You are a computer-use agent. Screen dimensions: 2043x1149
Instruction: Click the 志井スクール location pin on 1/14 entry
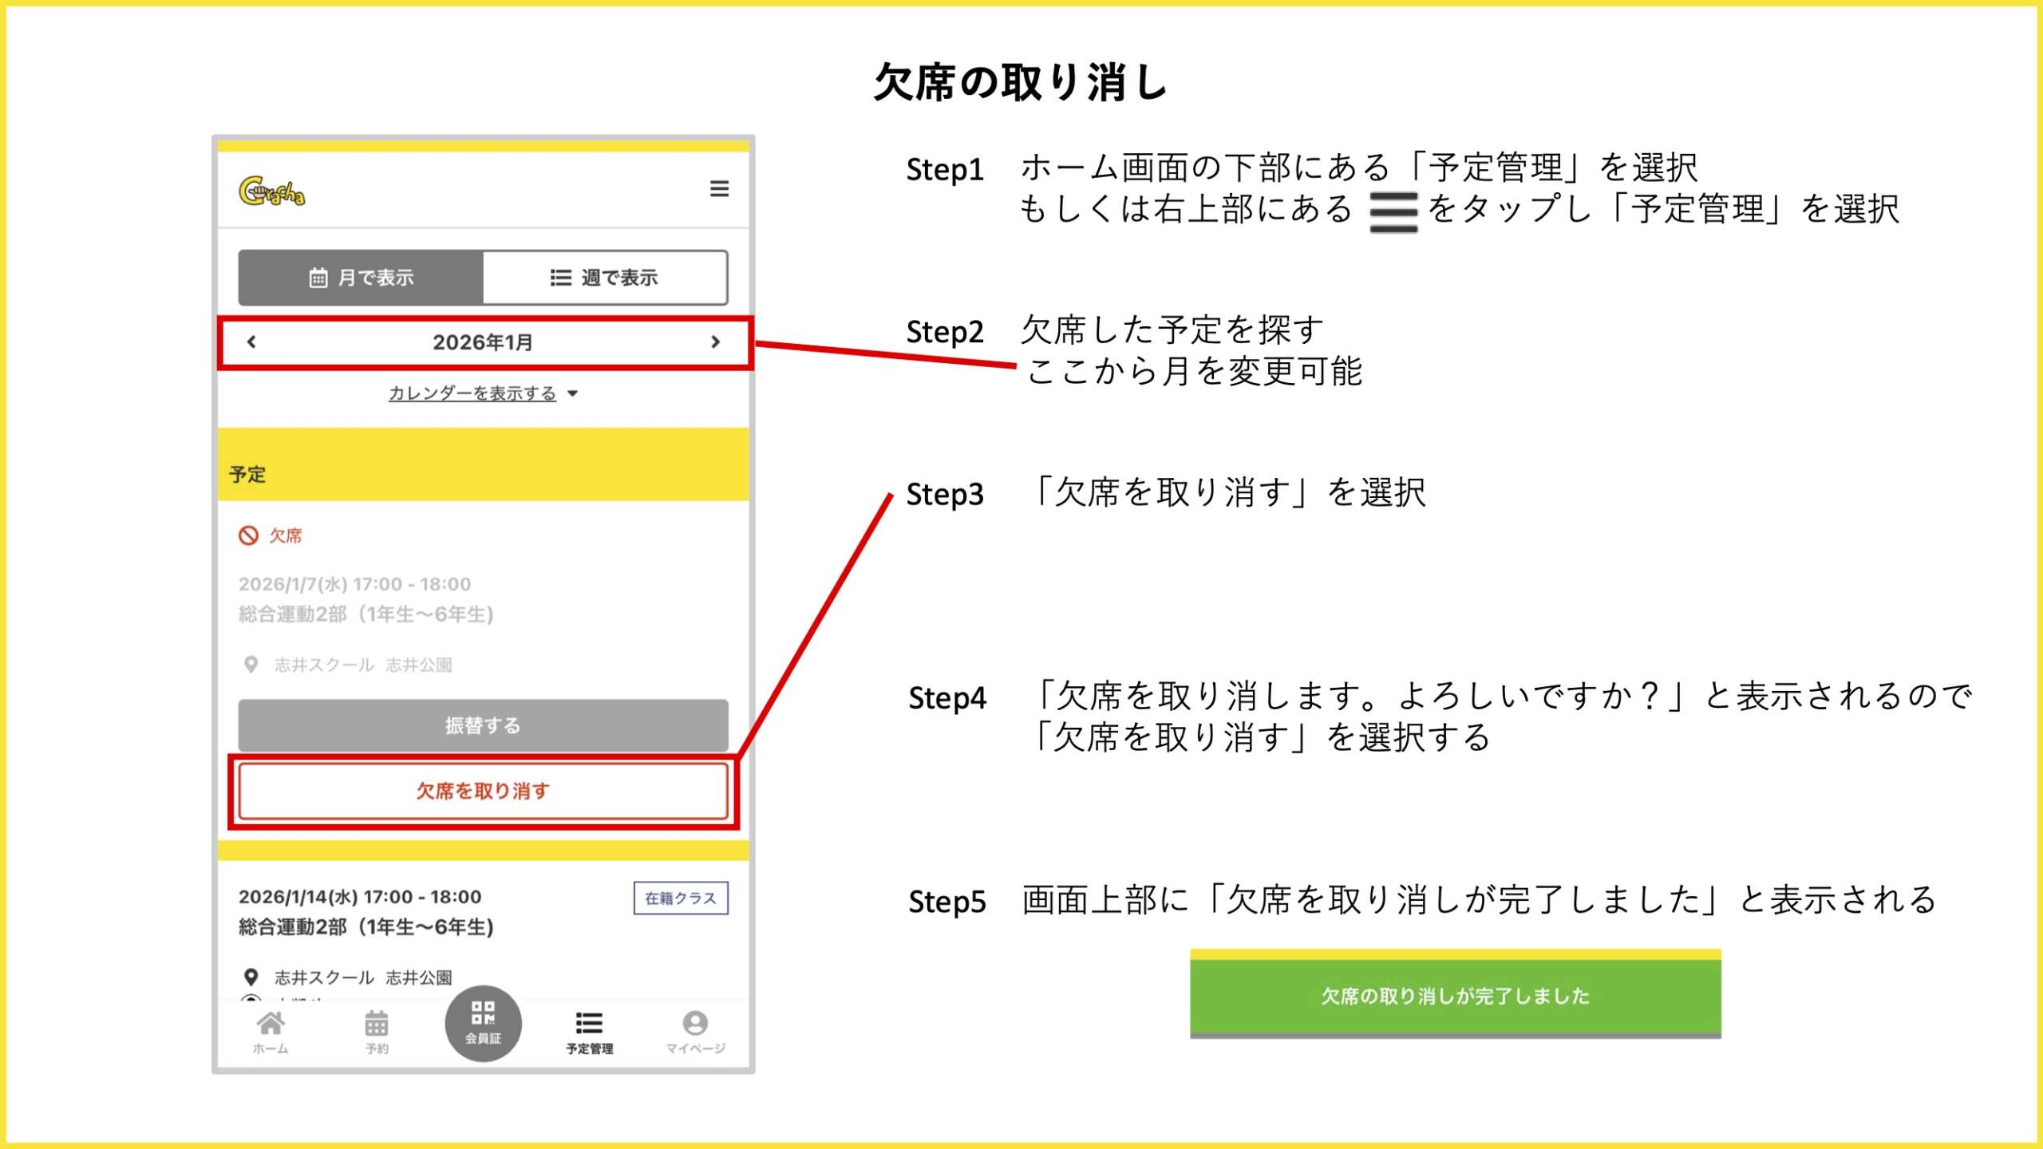click(x=251, y=977)
